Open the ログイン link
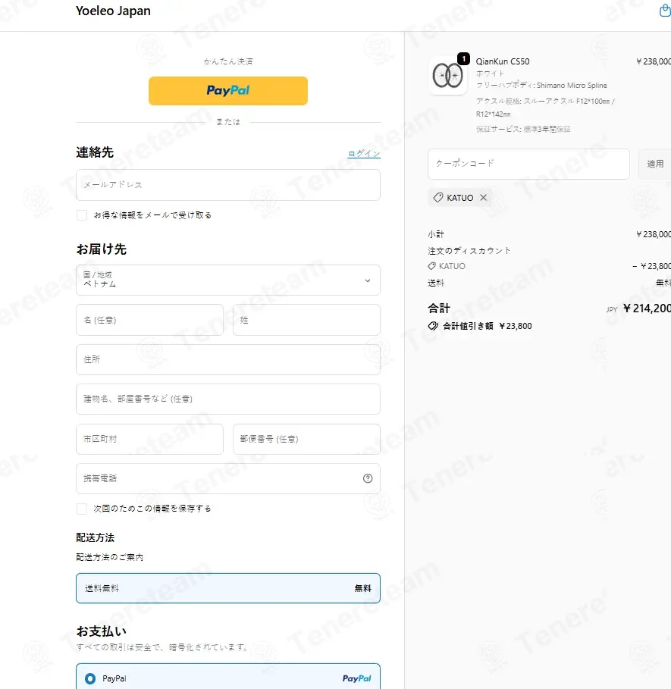Viewport: 671px width, 689px height. (x=364, y=153)
